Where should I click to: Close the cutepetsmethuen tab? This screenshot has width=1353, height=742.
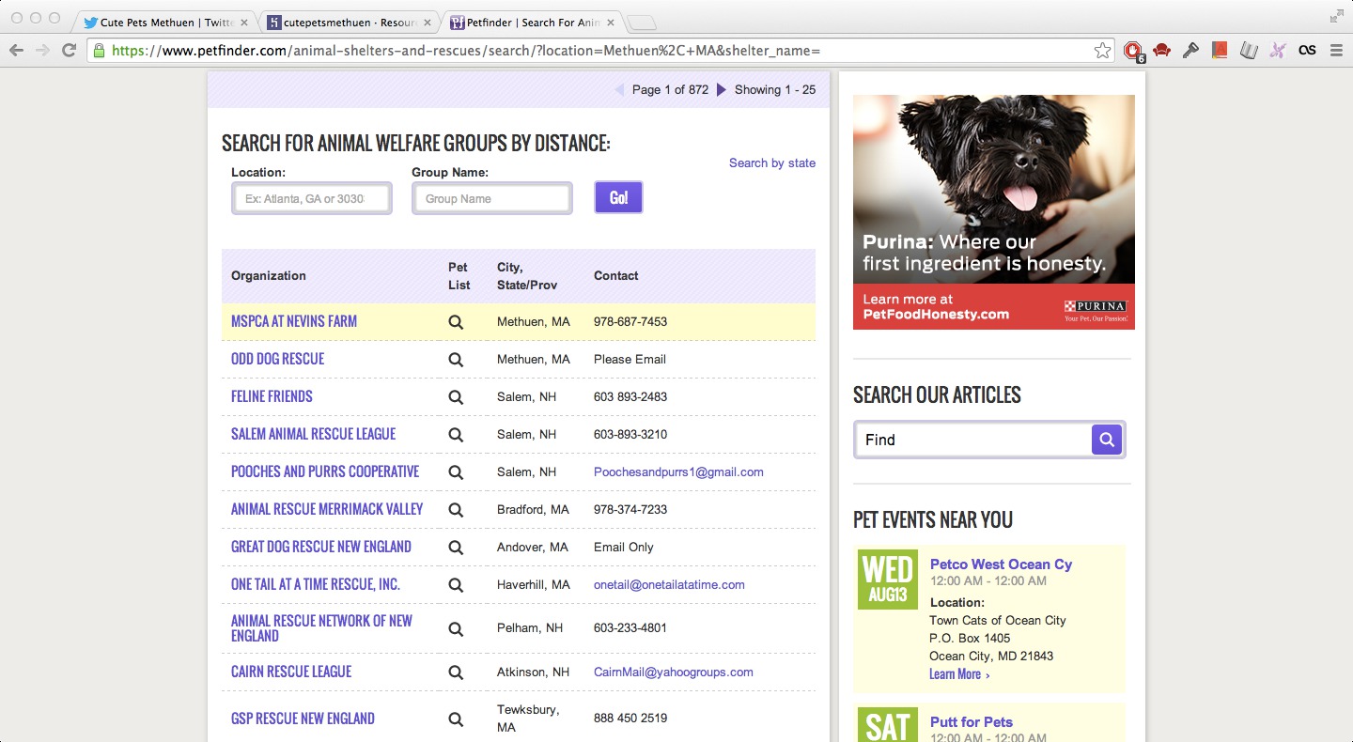point(427,23)
